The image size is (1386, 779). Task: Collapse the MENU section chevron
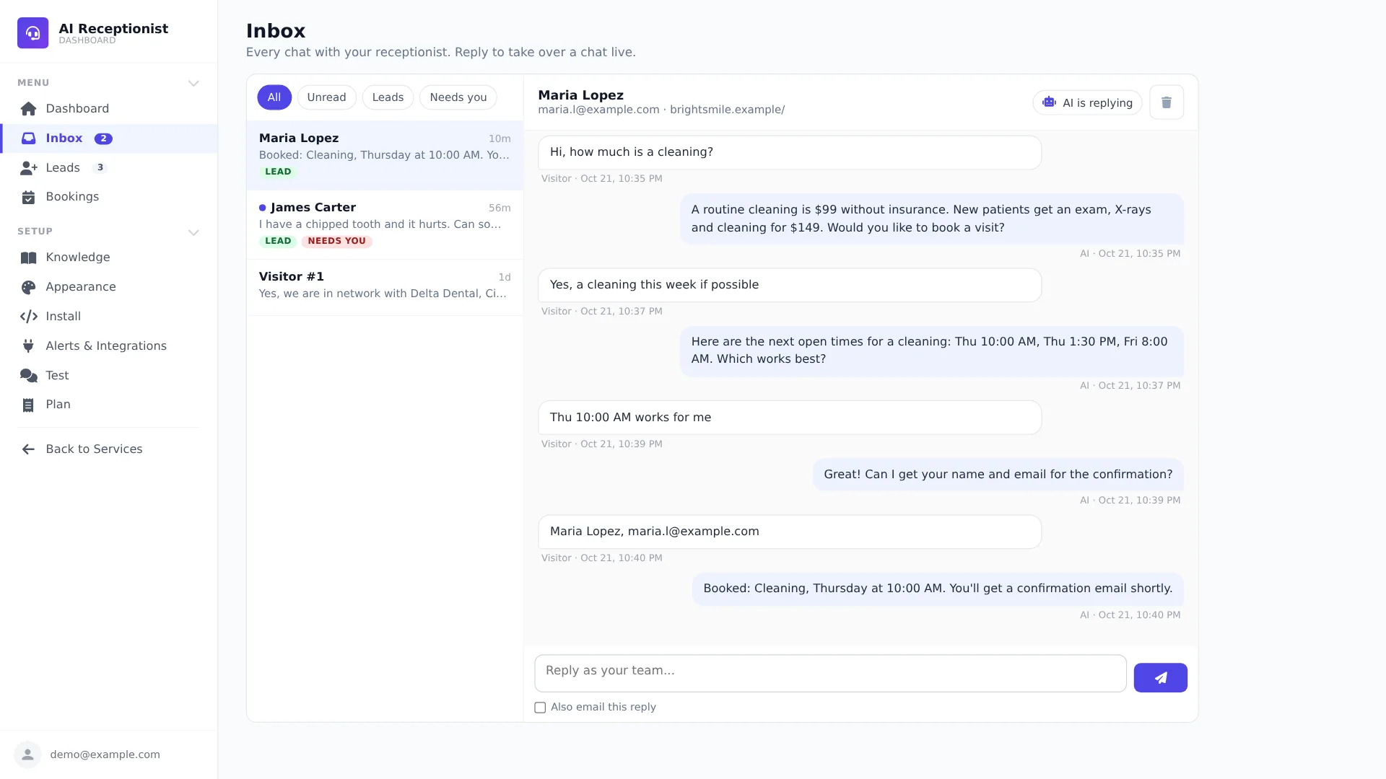[193, 84]
